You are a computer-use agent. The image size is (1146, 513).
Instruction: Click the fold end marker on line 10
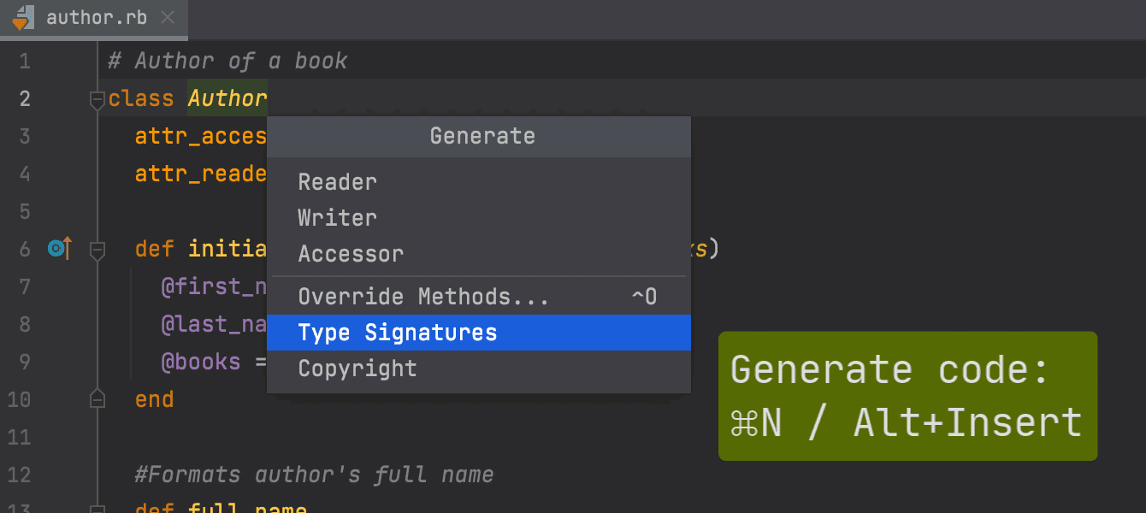coord(97,399)
